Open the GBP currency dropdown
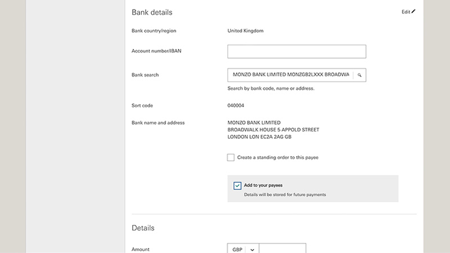This screenshot has width=450, height=253. click(x=243, y=249)
